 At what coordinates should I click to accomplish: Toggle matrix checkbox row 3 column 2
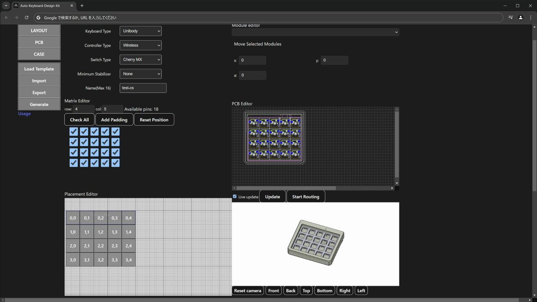click(84, 152)
